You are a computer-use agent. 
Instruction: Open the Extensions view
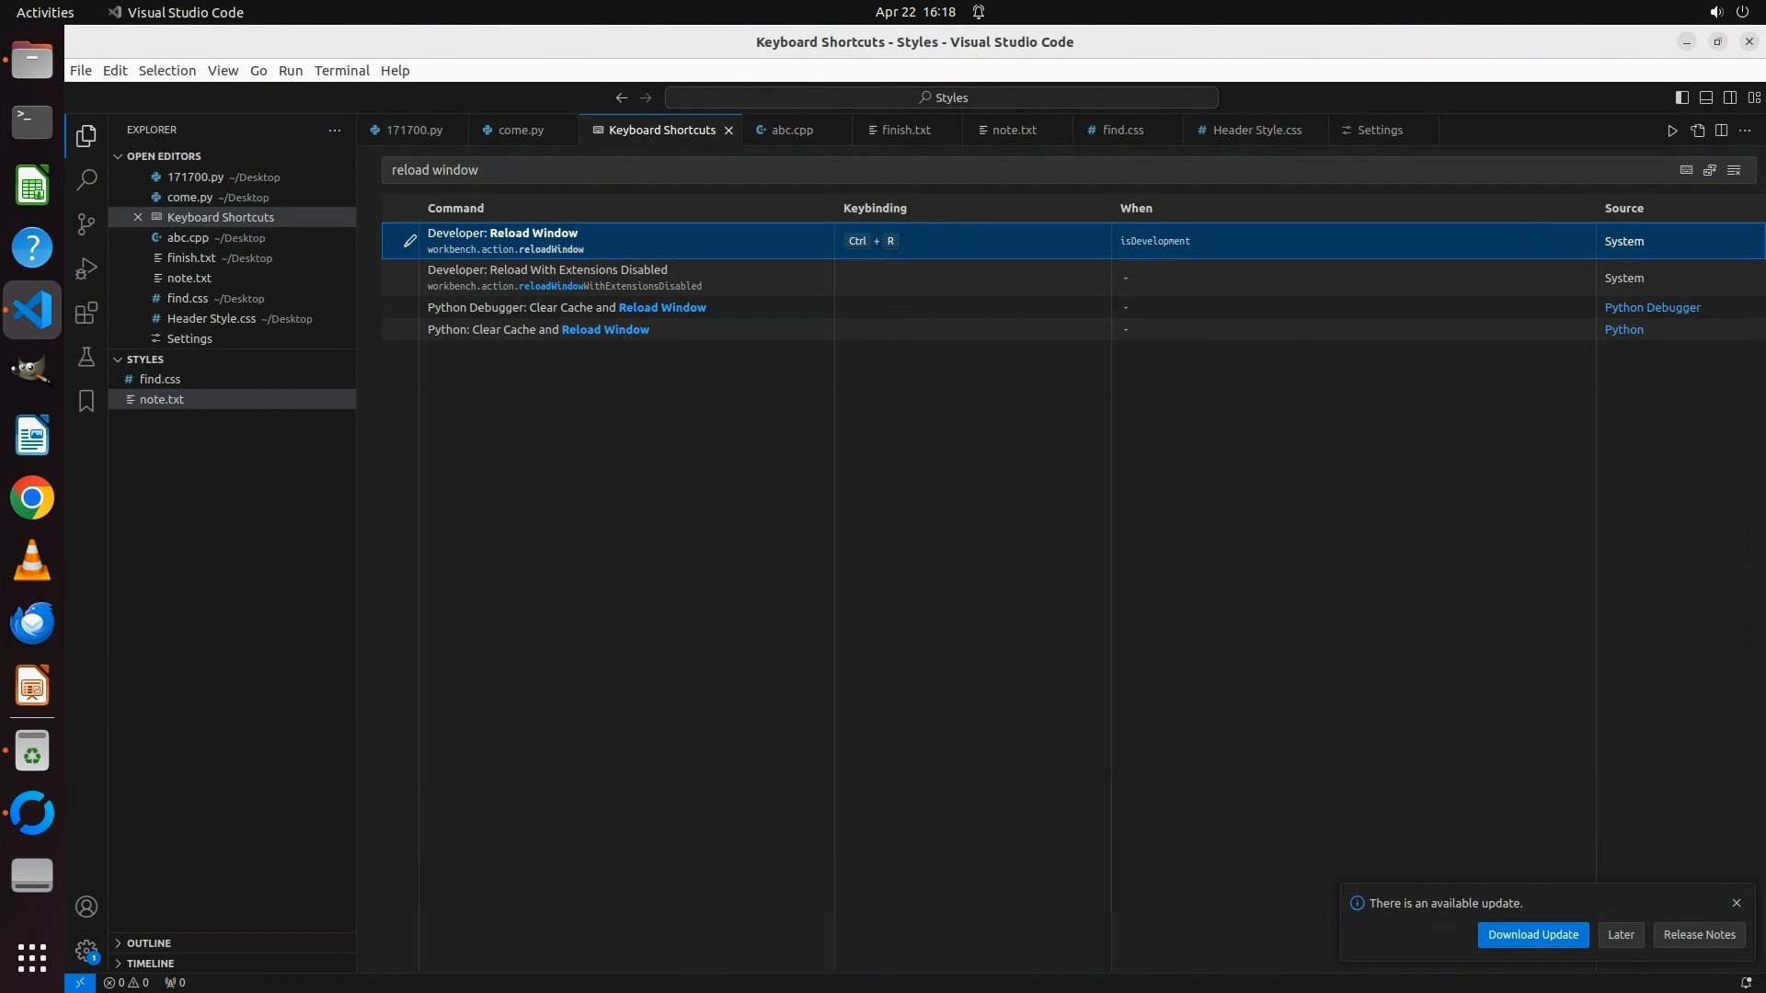pos(86,313)
